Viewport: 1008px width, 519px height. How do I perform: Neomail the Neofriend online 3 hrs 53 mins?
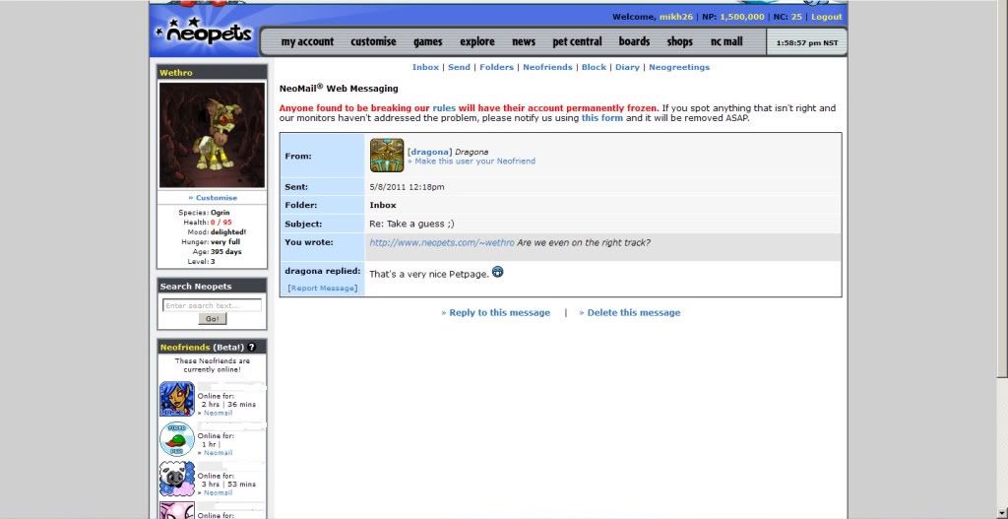tap(218, 492)
